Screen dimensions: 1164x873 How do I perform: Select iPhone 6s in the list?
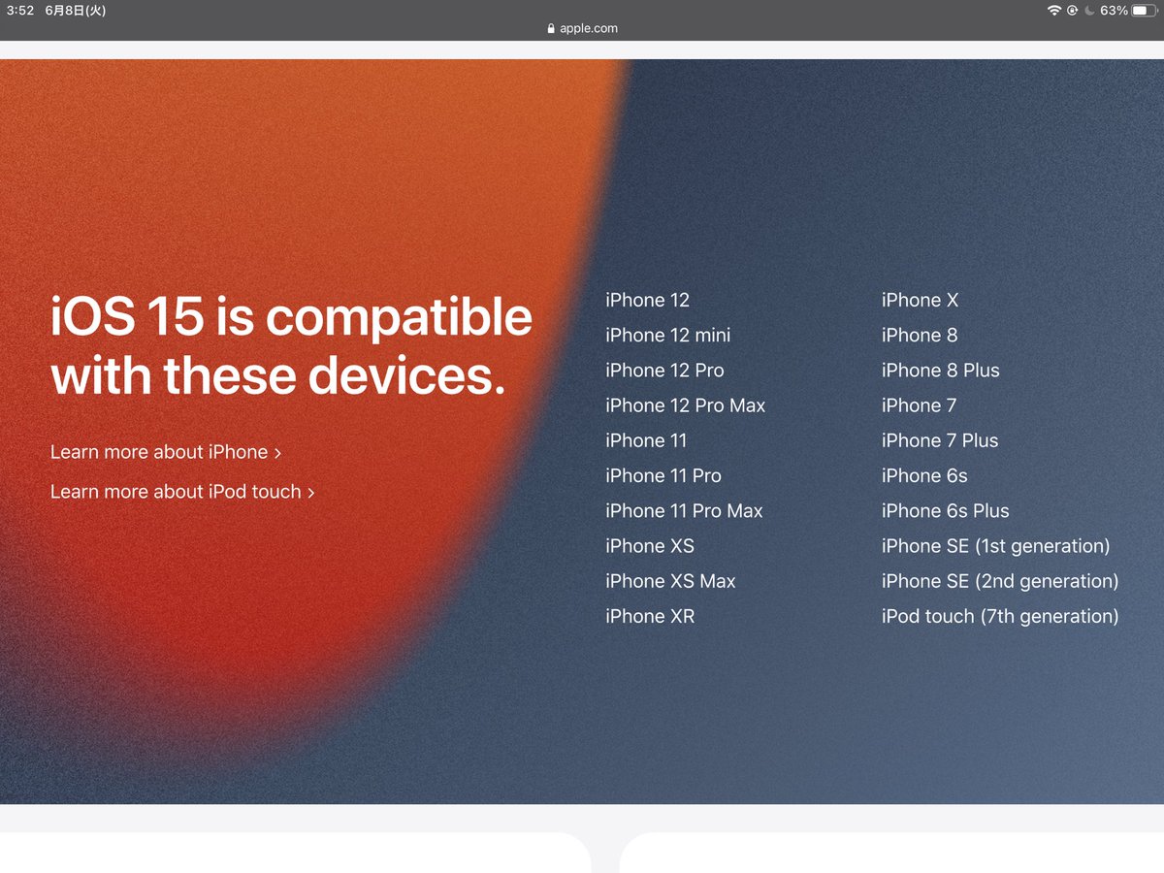(x=924, y=475)
